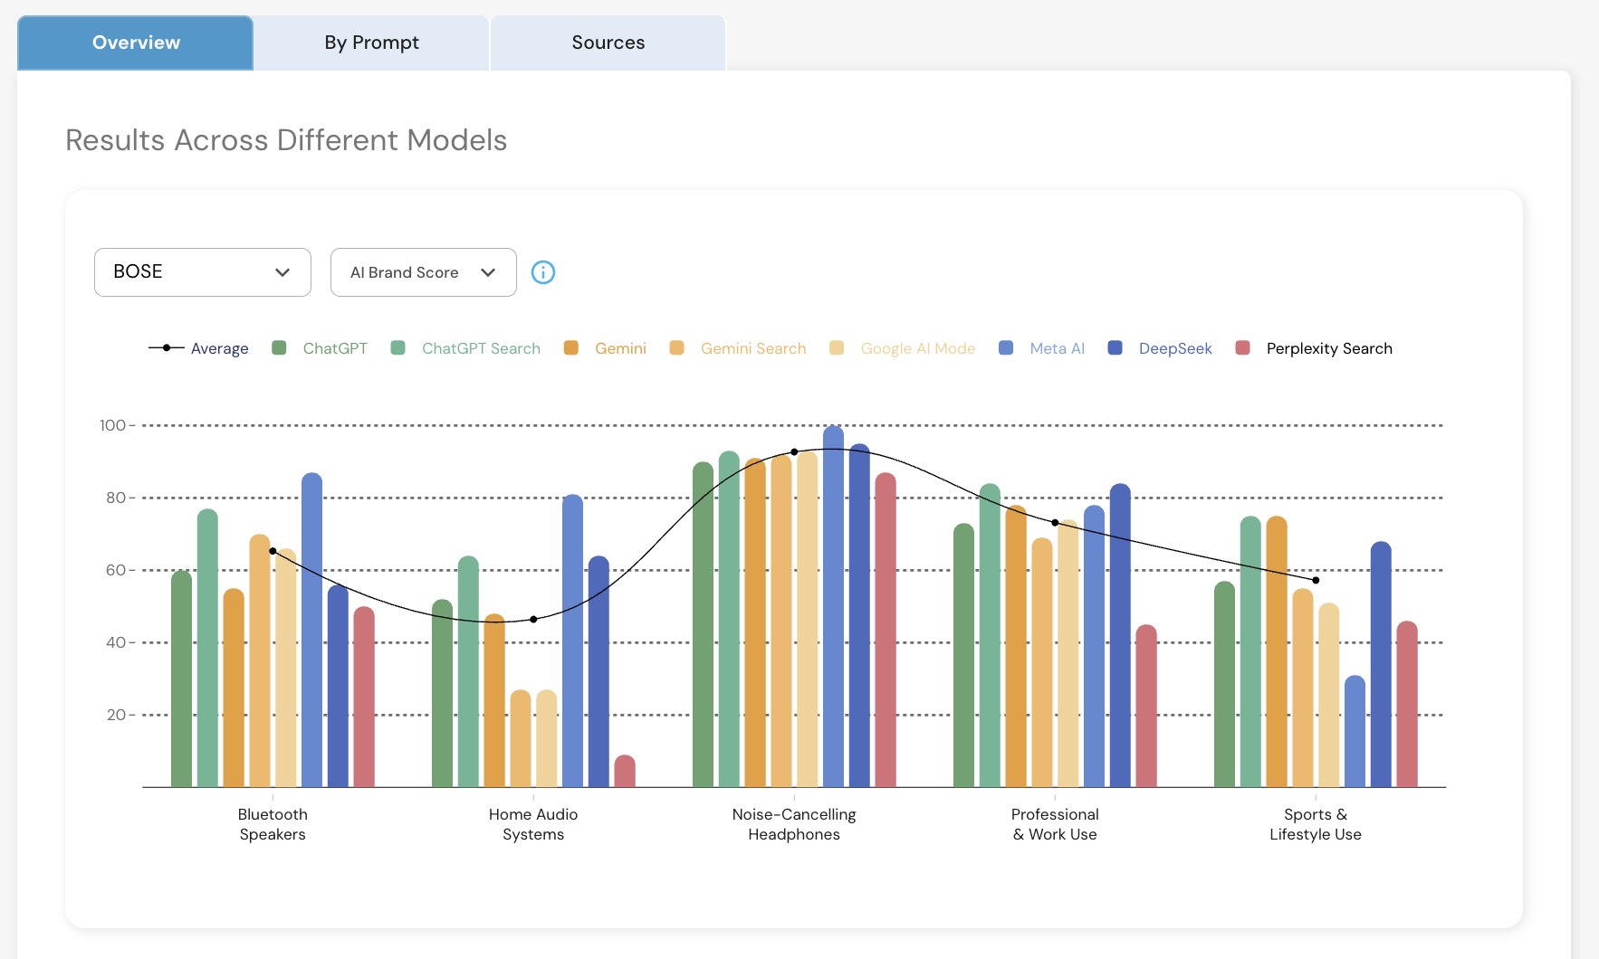Toggle the ChatGPT legend entry
The width and height of the screenshot is (1599, 959).
[320, 348]
